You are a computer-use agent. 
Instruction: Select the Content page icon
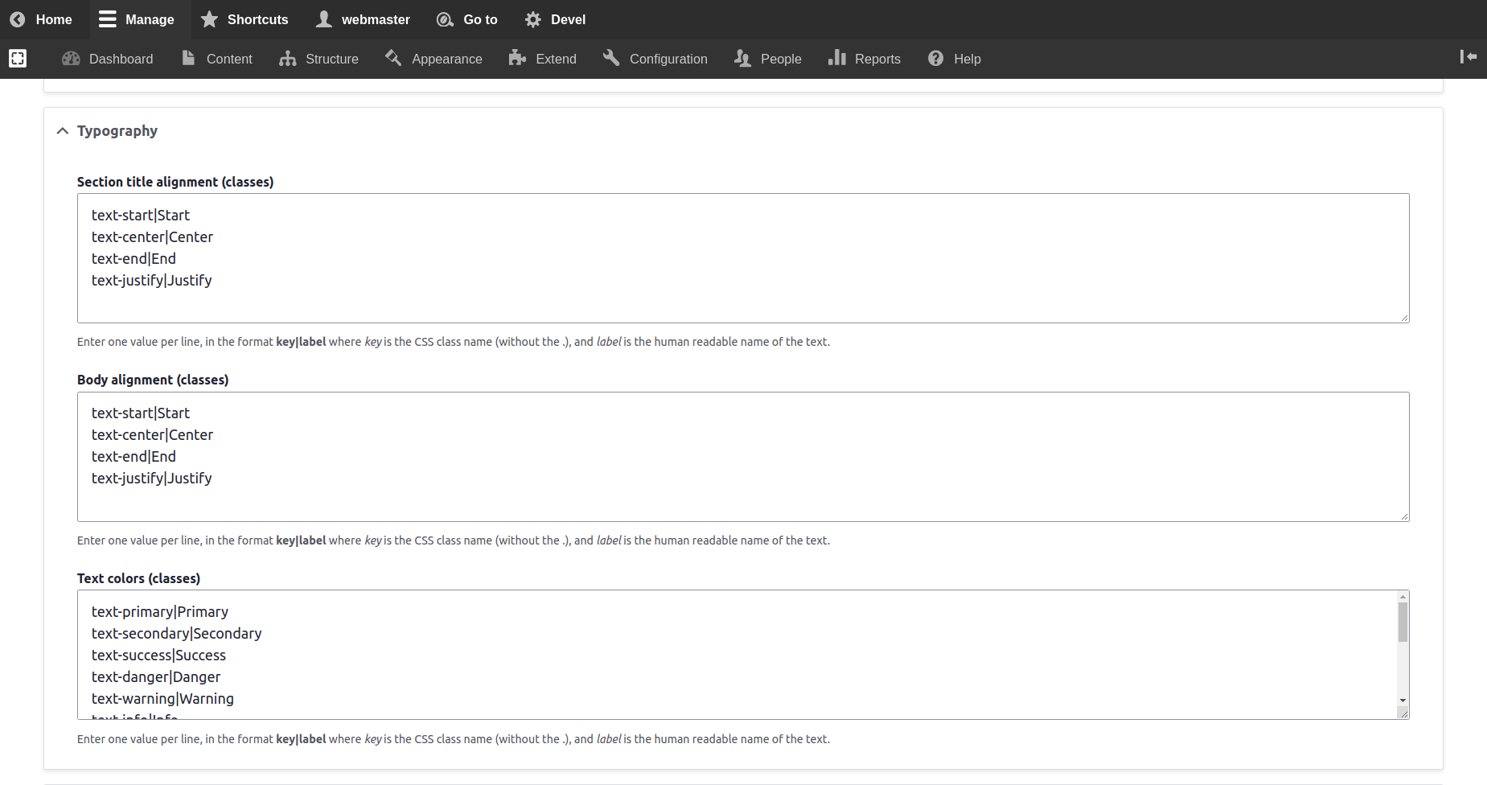point(190,58)
